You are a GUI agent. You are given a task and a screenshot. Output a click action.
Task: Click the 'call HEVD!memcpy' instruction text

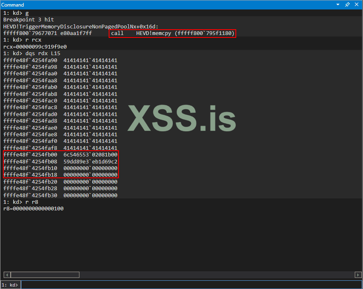pyautogui.click(x=172, y=33)
